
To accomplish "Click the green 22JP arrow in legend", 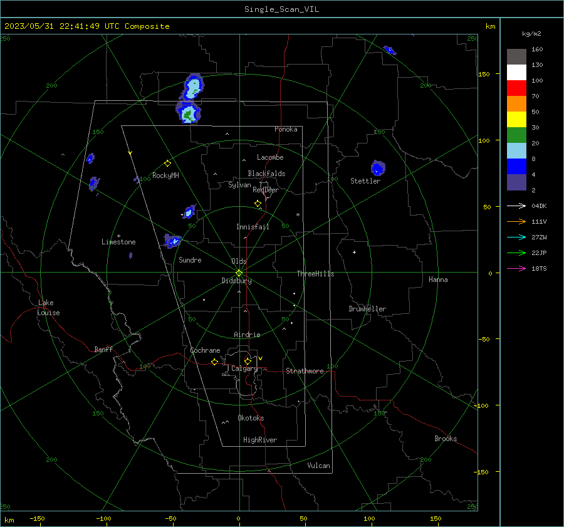I will (516, 253).
